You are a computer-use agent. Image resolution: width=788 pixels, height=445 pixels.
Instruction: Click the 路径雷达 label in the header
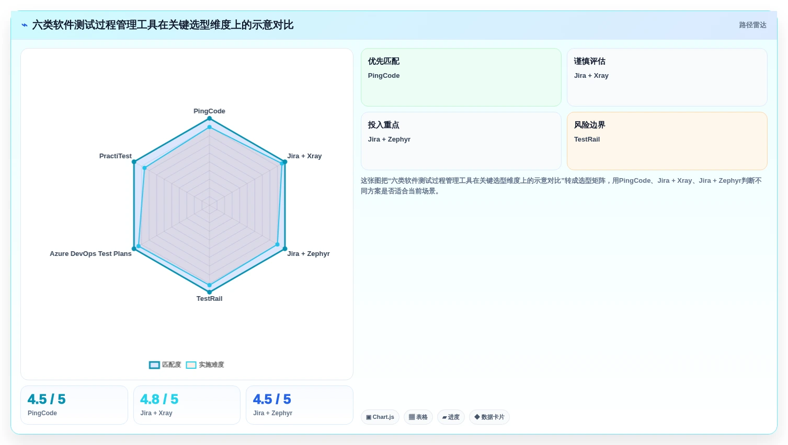(752, 25)
